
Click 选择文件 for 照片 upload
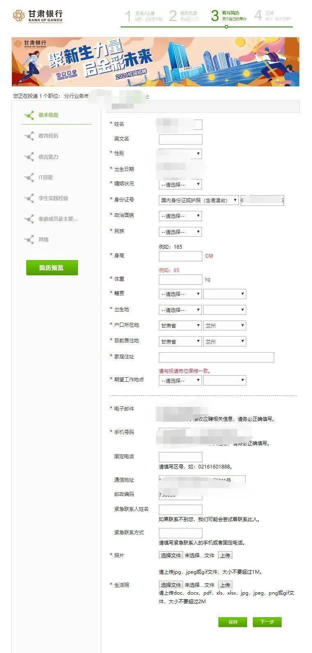171,555
